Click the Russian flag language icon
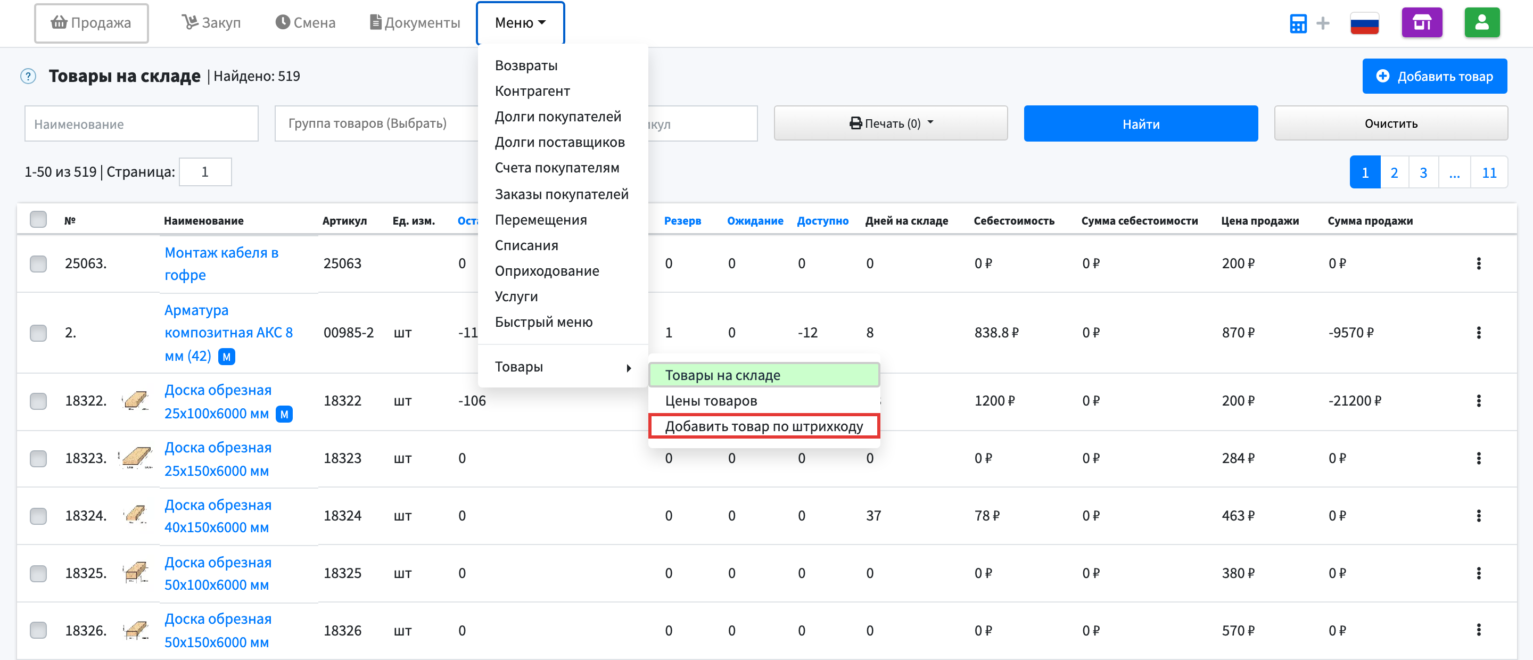The image size is (1533, 660). (1364, 23)
